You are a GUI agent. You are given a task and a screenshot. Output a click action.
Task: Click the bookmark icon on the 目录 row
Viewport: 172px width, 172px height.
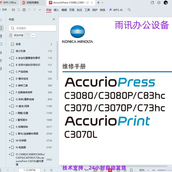click(x=12, y=44)
